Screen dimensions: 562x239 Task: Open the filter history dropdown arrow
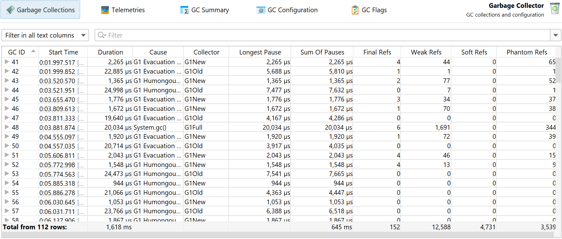pos(556,35)
